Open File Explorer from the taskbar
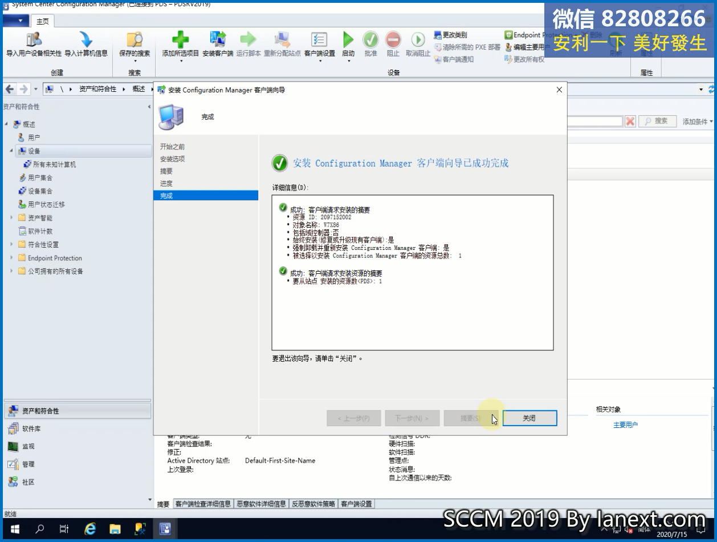The width and height of the screenshot is (717, 542). click(115, 529)
